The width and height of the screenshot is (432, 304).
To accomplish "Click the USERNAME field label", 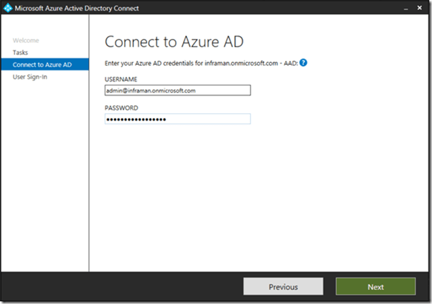I will click(x=121, y=79).
